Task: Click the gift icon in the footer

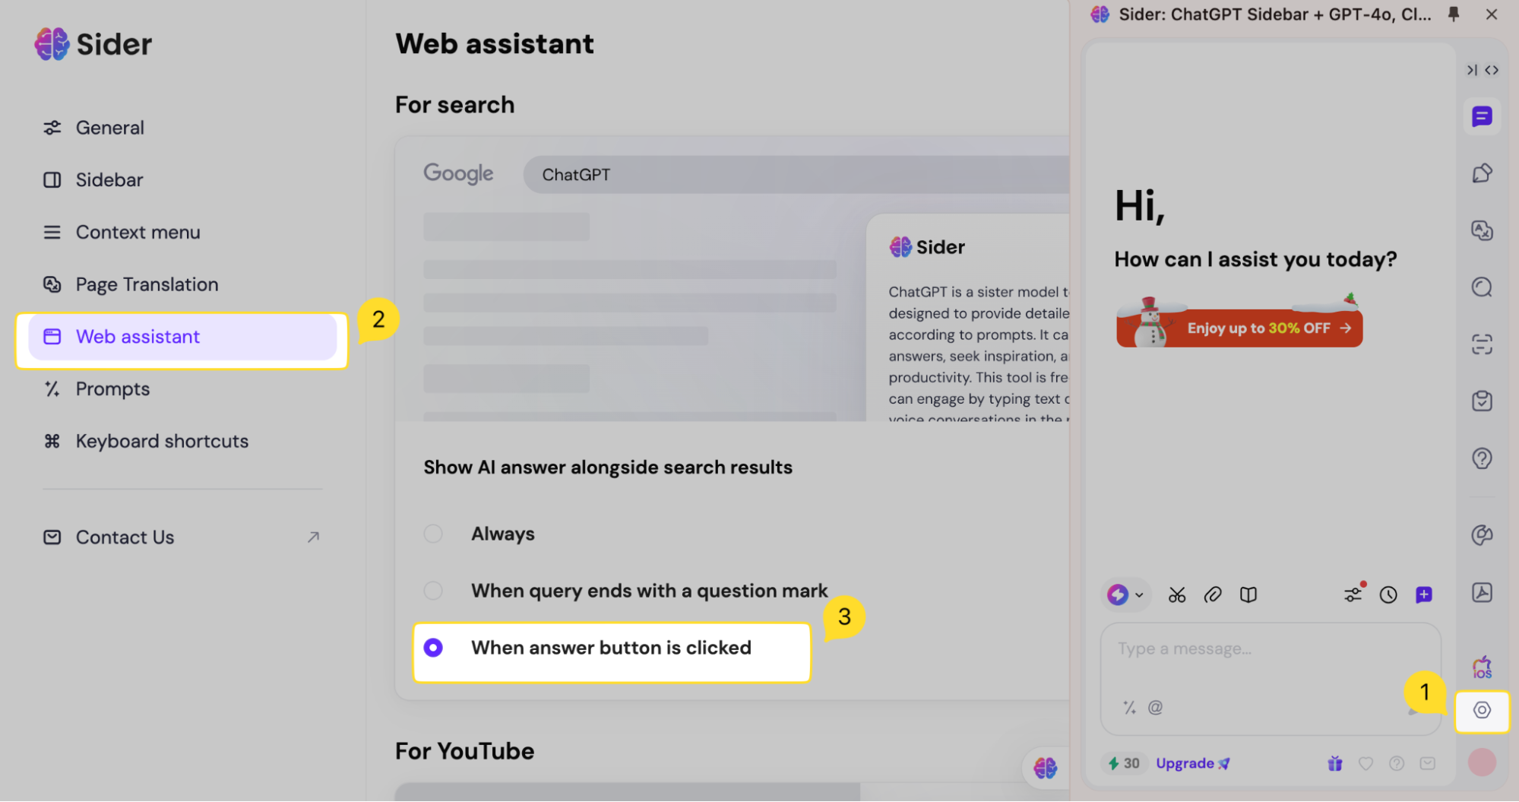Action: coord(1335,763)
